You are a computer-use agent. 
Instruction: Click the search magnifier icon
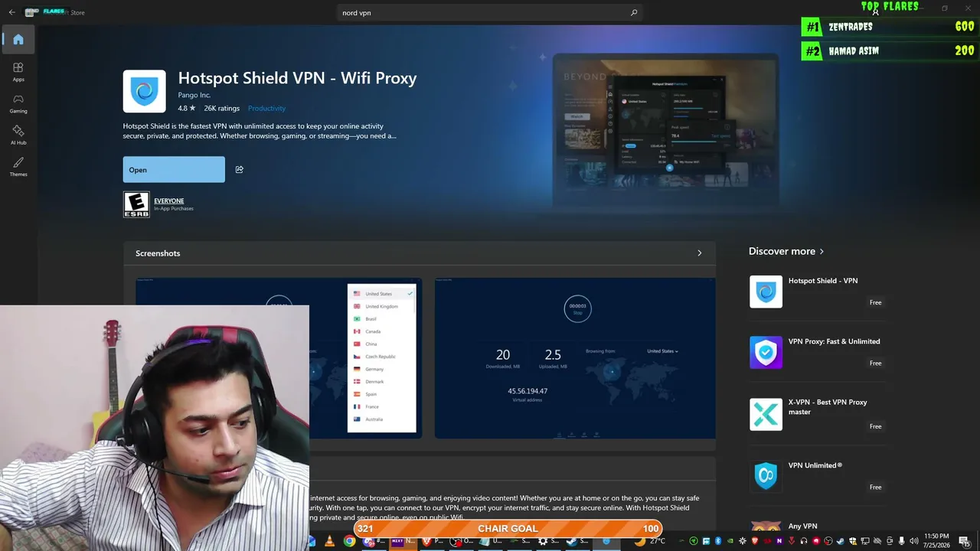pos(634,13)
